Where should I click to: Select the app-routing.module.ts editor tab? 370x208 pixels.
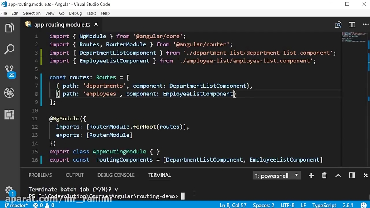click(62, 25)
